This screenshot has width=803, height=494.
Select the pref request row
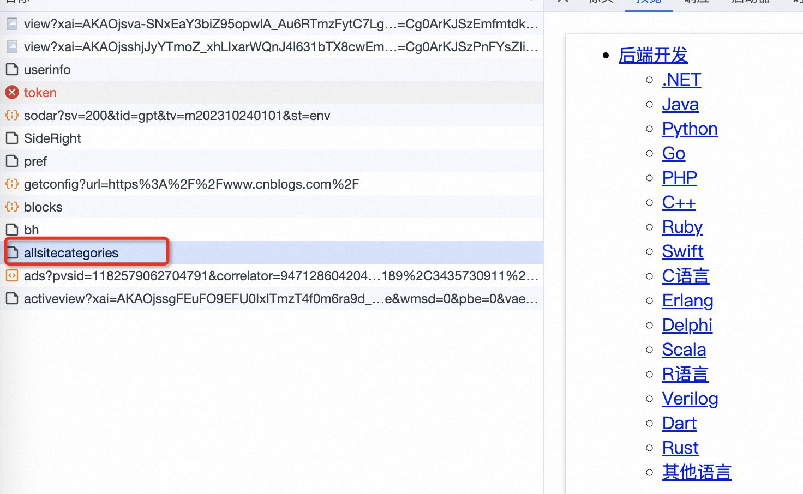point(35,161)
